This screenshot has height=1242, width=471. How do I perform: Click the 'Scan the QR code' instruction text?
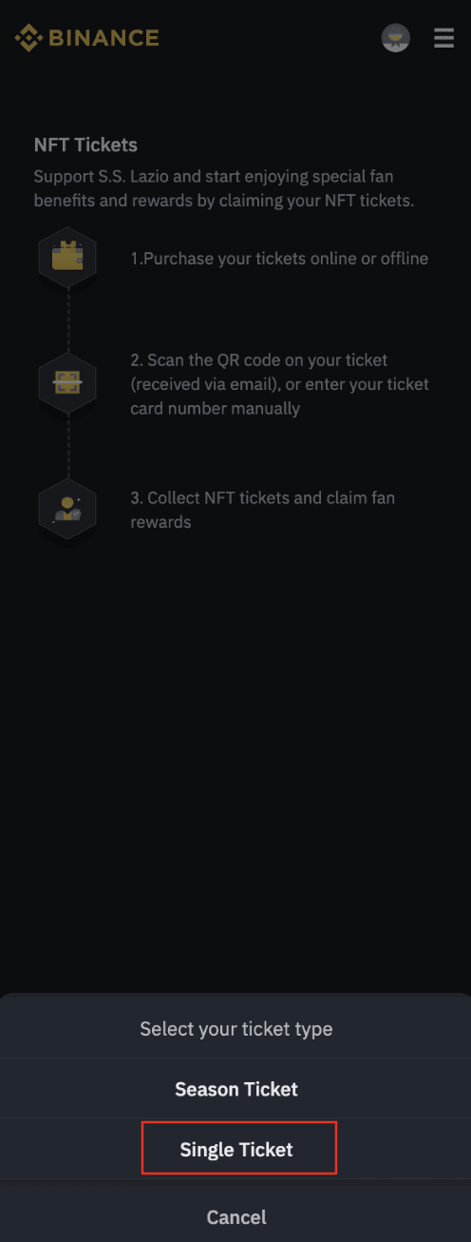279,384
